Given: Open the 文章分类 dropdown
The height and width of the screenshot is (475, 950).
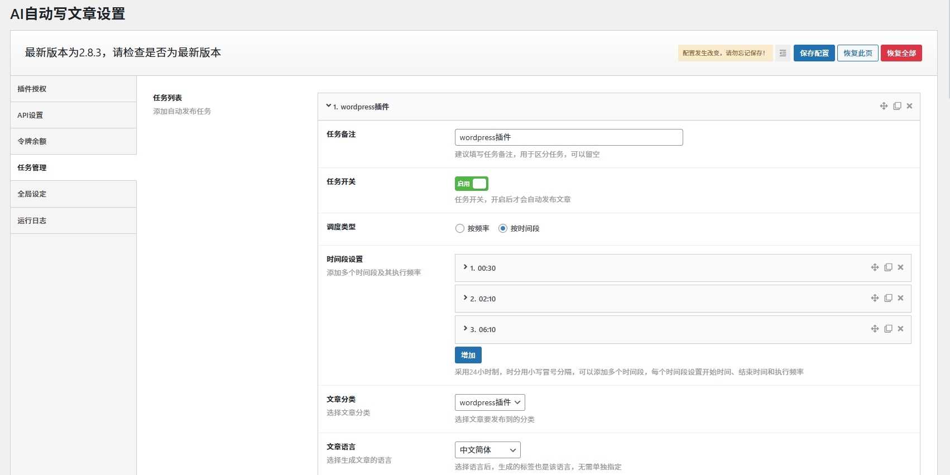Looking at the screenshot, I should coord(490,402).
